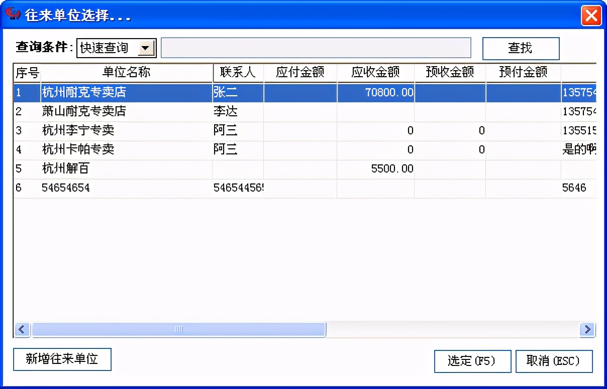Image resolution: width=607 pixels, height=389 pixels.
Task: Click the 查找 search button
Action: 521,48
